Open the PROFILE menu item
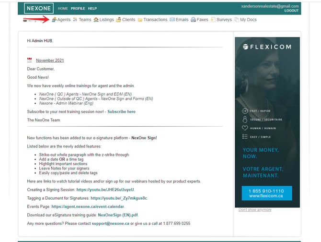This screenshot has width=321, height=242. (78, 9)
